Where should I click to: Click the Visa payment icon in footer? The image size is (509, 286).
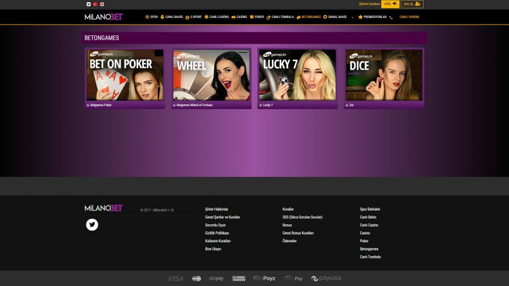(176, 278)
